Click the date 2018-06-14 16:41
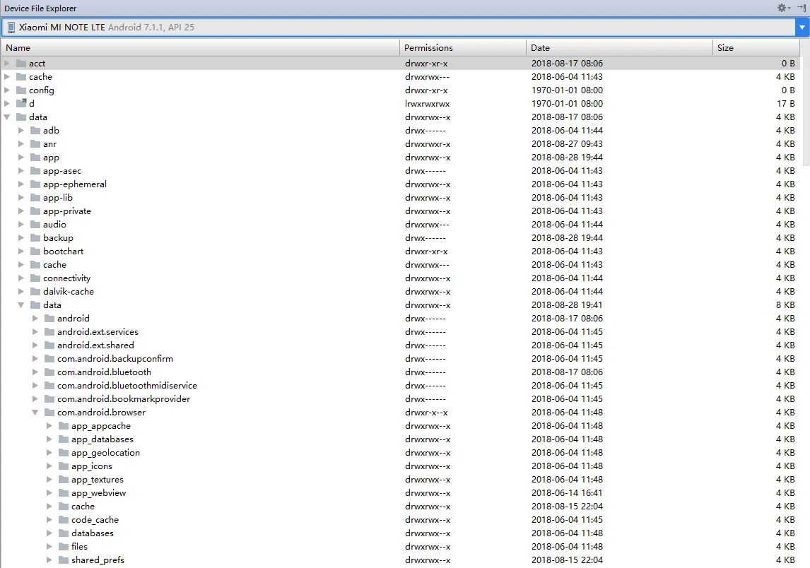The width and height of the screenshot is (810, 568). pyautogui.click(x=567, y=492)
